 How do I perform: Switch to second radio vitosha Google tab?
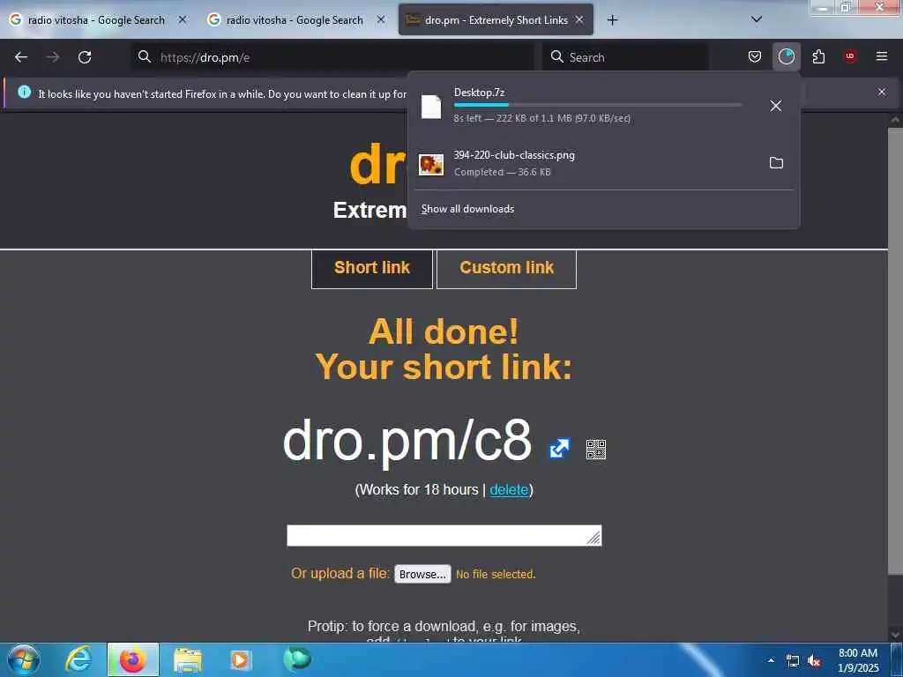coord(295,20)
